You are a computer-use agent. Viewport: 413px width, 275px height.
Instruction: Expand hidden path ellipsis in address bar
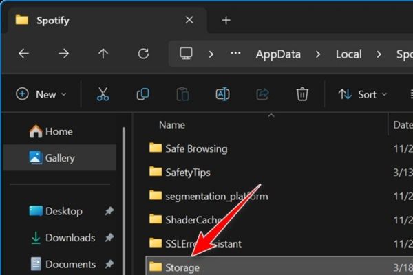coord(235,54)
